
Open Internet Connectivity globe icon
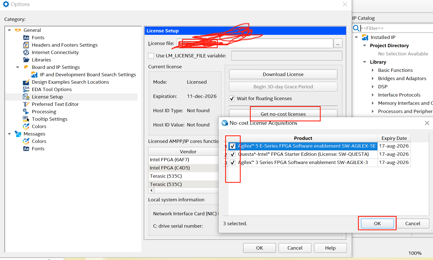point(26,52)
